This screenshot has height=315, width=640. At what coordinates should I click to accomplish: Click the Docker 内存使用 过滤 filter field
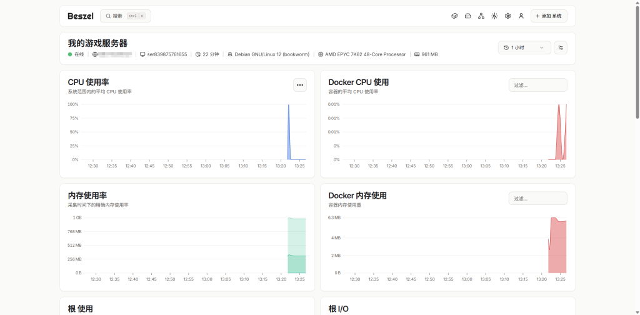(x=537, y=198)
